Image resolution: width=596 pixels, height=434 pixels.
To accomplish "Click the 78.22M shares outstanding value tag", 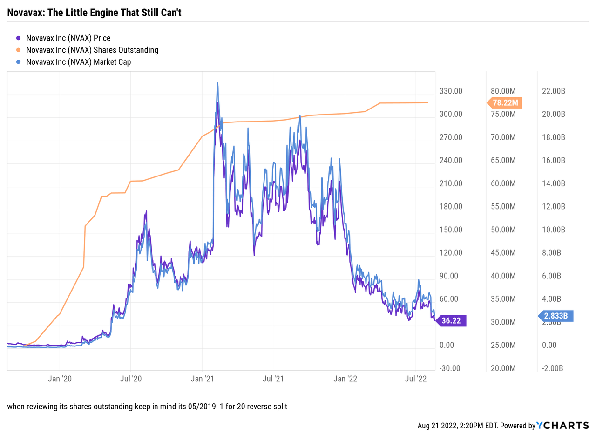I will pyautogui.click(x=504, y=103).
